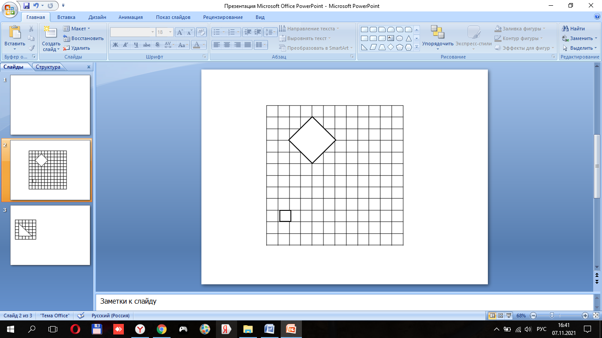
Task: Expand the shapes gallery with More arrow
Action: coord(416,48)
